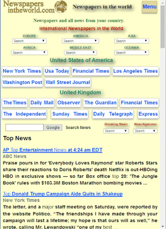Click the globe logo icon
The width and height of the screenshot is (166, 229).
[x=61, y=7]
